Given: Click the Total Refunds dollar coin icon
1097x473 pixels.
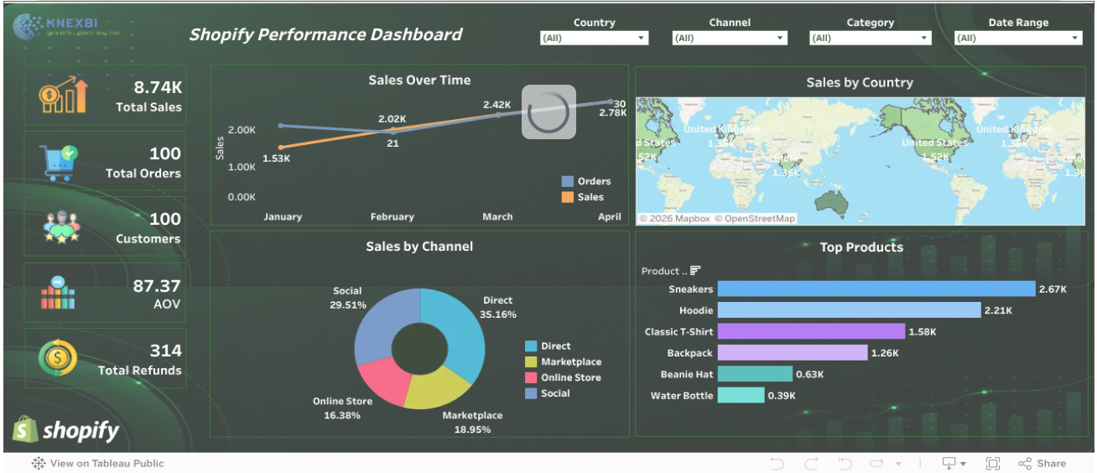Looking at the screenshot, I should pos(58,358).
